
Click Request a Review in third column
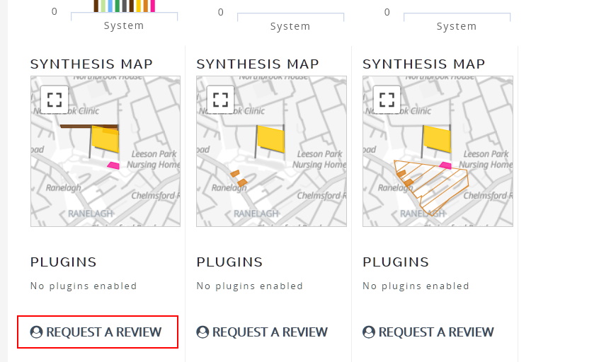pyautogui.click(x=428, y=332)
